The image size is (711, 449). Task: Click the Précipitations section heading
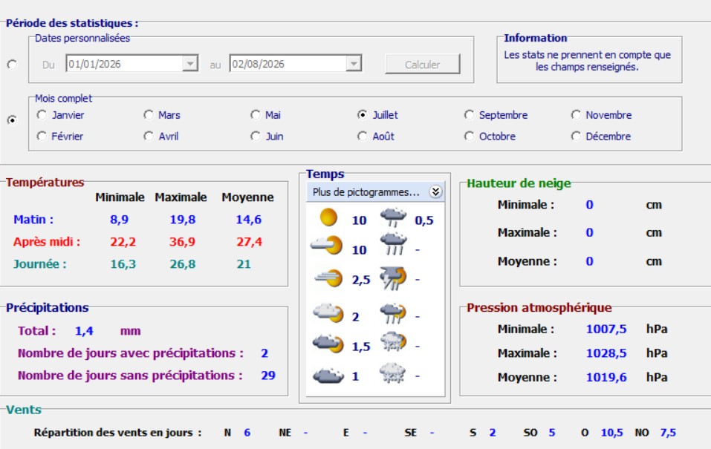pos(47,308)
